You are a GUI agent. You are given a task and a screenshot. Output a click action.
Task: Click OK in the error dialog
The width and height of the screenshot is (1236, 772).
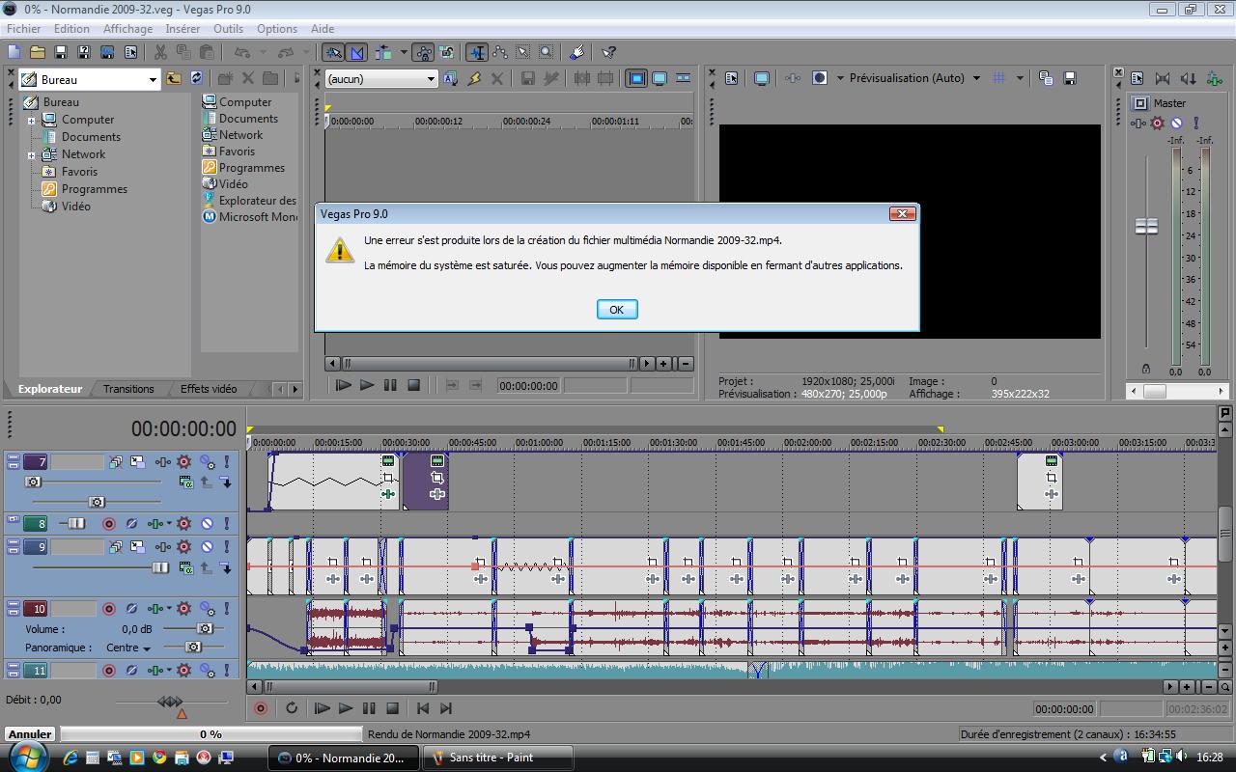(x=617, y=310)
